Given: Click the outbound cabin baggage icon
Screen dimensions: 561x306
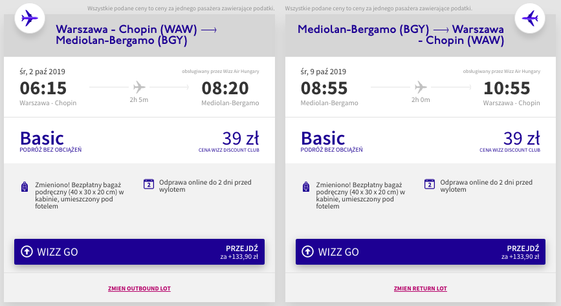Looking at the screenshot, I should tap(25, 187).
